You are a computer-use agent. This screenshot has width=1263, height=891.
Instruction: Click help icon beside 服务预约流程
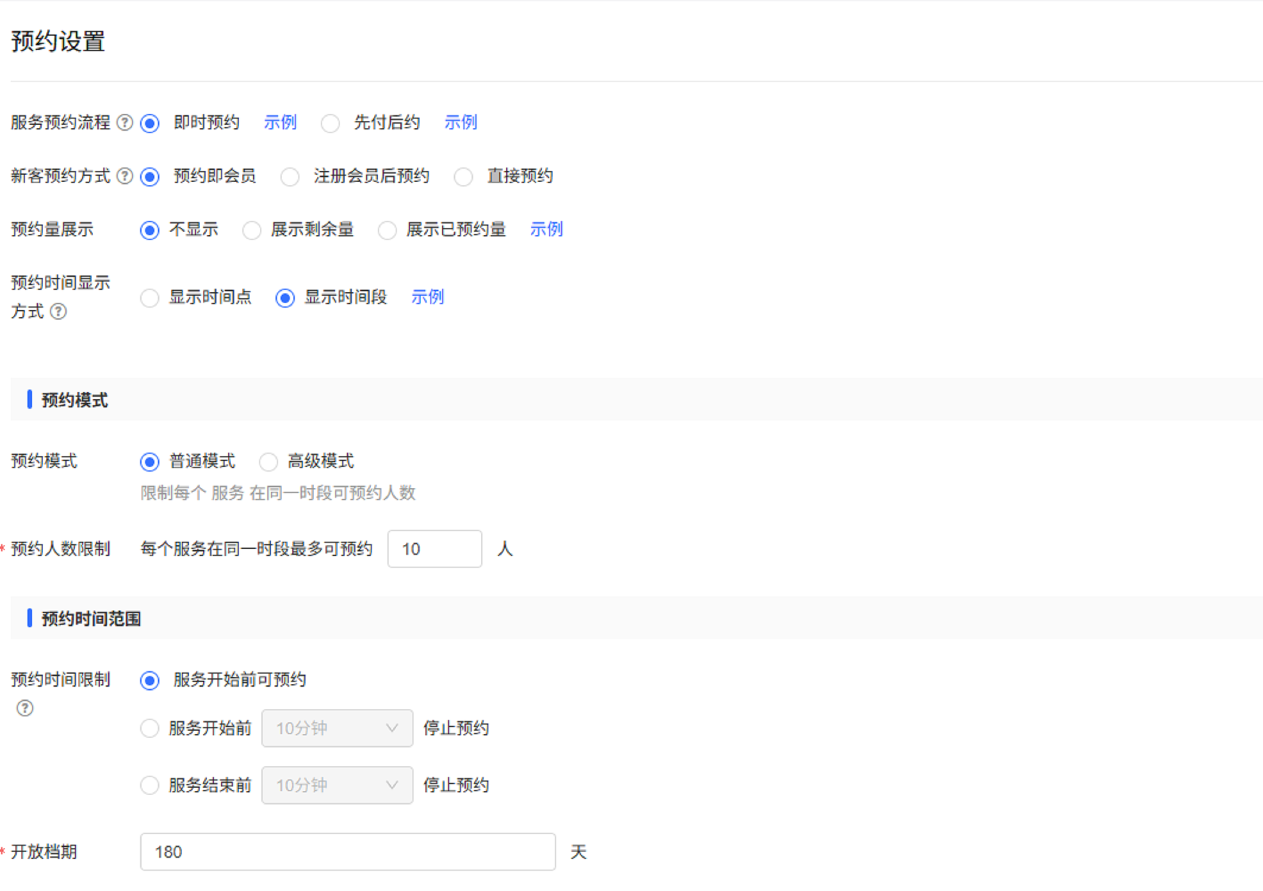125,122
